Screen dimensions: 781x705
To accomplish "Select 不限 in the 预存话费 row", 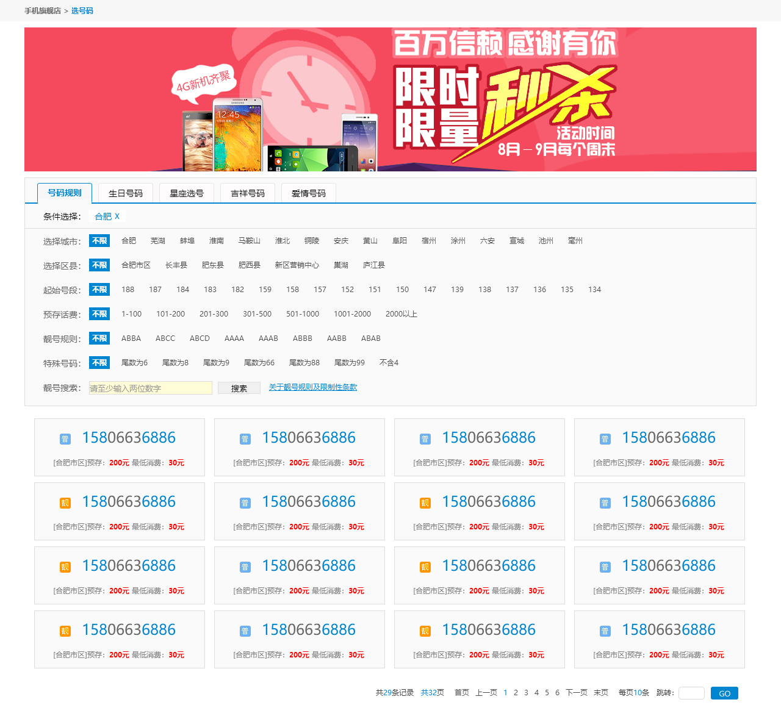I will 99,314.
